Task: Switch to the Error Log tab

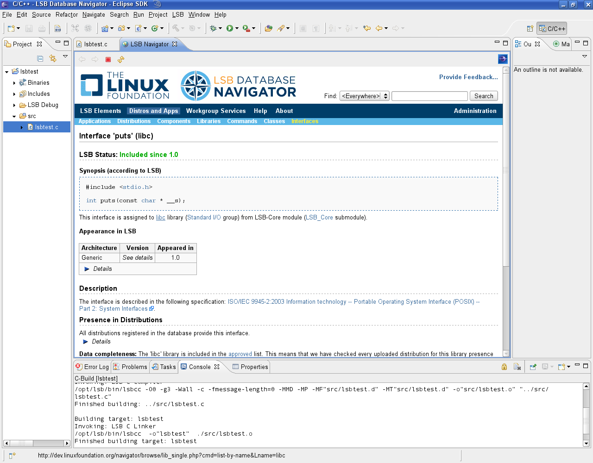Action: tap(92, 367)
